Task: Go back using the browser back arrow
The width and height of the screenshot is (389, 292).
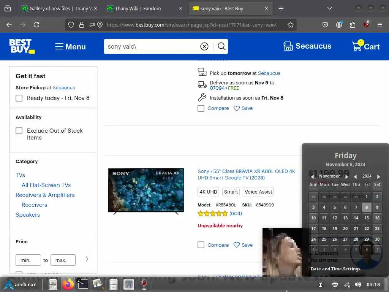Action: [x=9, y=25]
